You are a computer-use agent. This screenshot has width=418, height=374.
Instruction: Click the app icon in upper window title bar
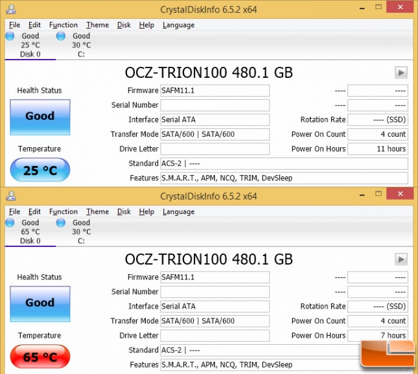coord(11,9)
